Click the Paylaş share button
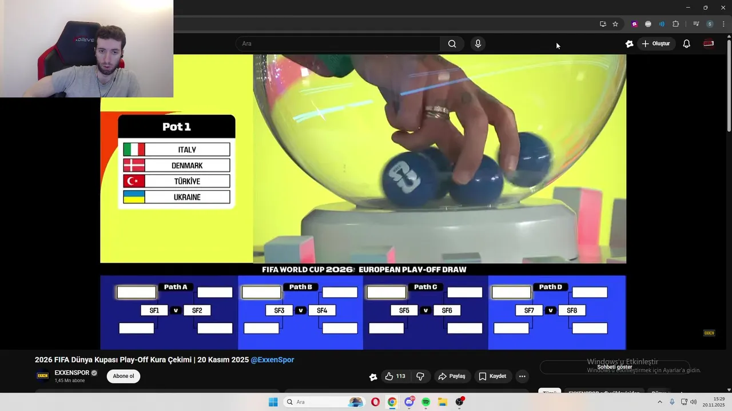 452,376
